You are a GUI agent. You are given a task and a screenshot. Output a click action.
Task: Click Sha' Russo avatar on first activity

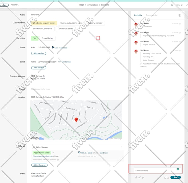[x=136, y=24]
